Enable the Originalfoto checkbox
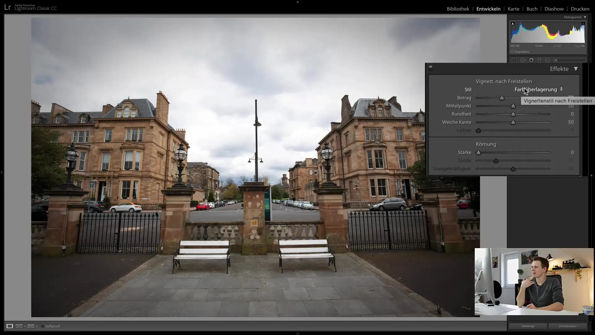The image size is (595, 335). pos(512,52)
